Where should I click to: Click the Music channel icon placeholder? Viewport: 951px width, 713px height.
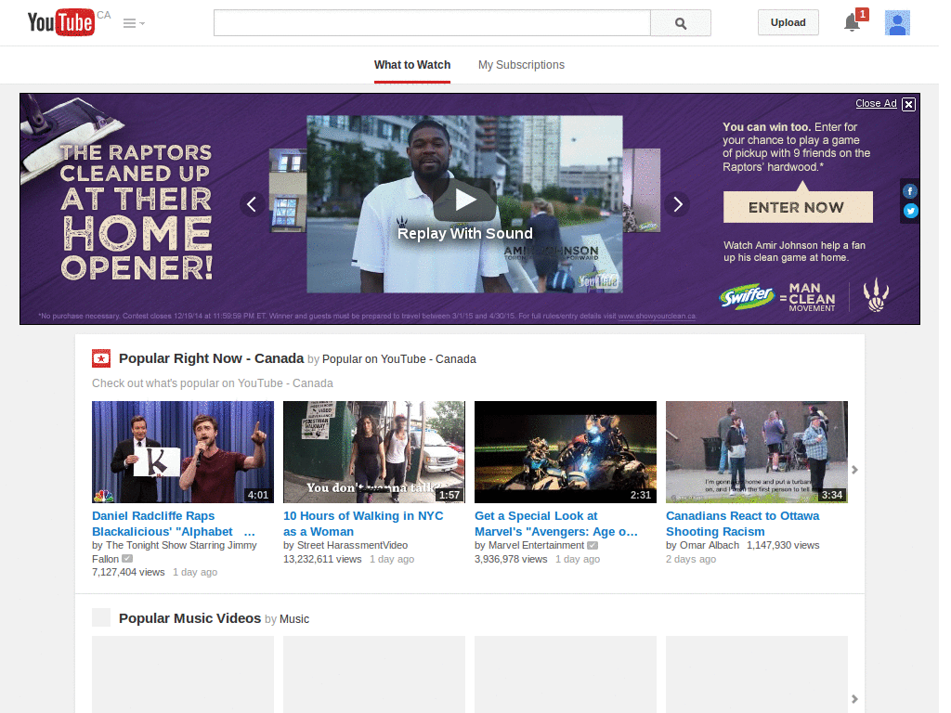tap(101, 617)
